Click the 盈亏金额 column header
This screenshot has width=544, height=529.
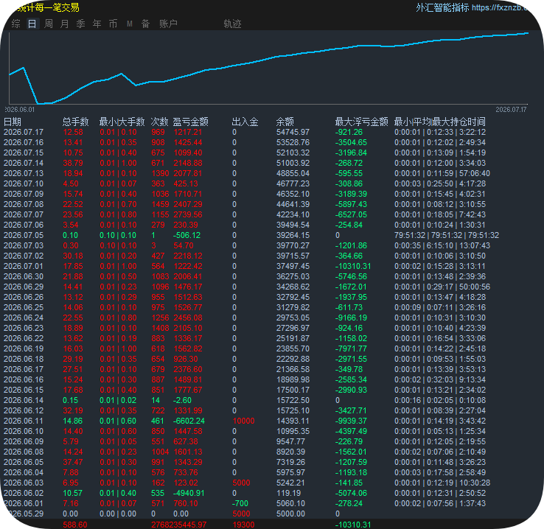pos(190,122)
